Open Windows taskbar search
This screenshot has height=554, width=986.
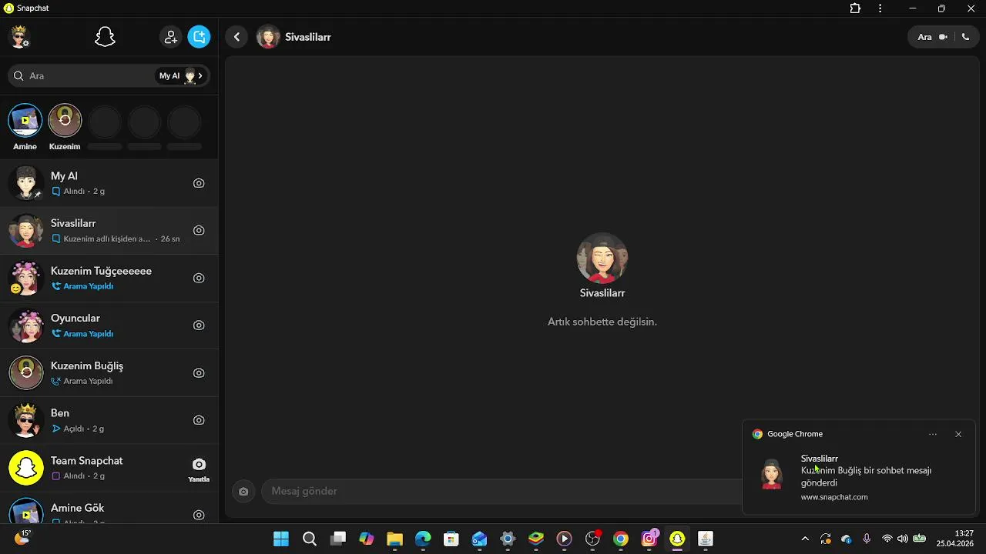coord(310,539)
